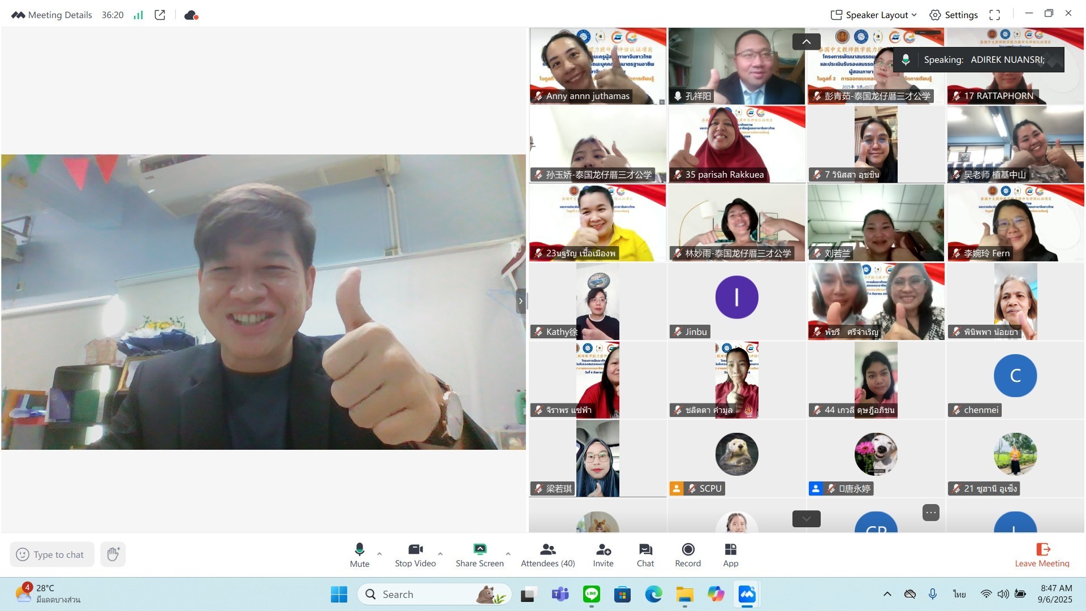Stop Video camera toggle

(x=415, y=554)
